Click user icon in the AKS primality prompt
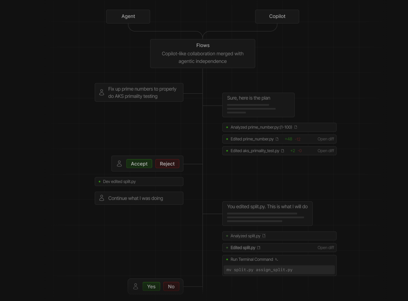This screenshot has width=408, height=301. 102,92
